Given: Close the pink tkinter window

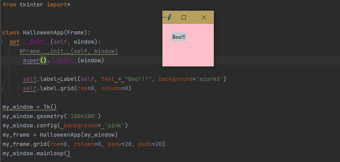Looking at the screenshot, I should [204, 17].
